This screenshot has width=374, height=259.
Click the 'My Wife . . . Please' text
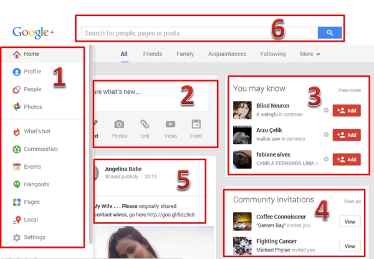click(116, 206)
